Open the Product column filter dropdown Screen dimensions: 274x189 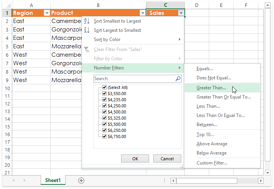click(x=143, y=13)
